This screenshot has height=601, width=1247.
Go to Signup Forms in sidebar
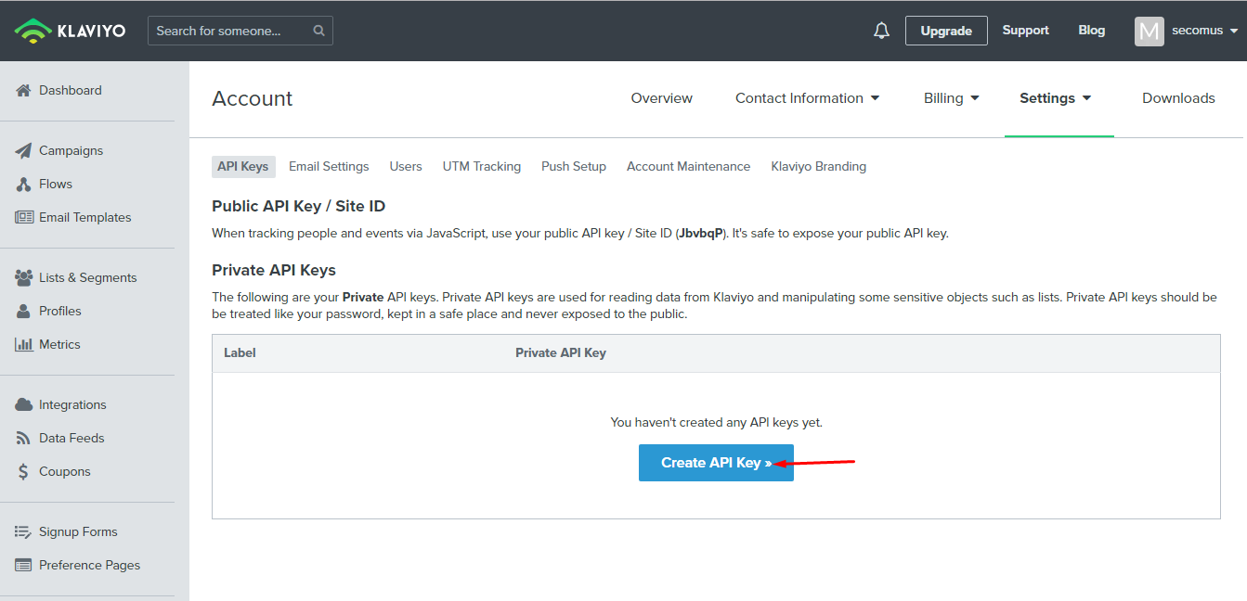pyautogui.click(x=78, y=531)
